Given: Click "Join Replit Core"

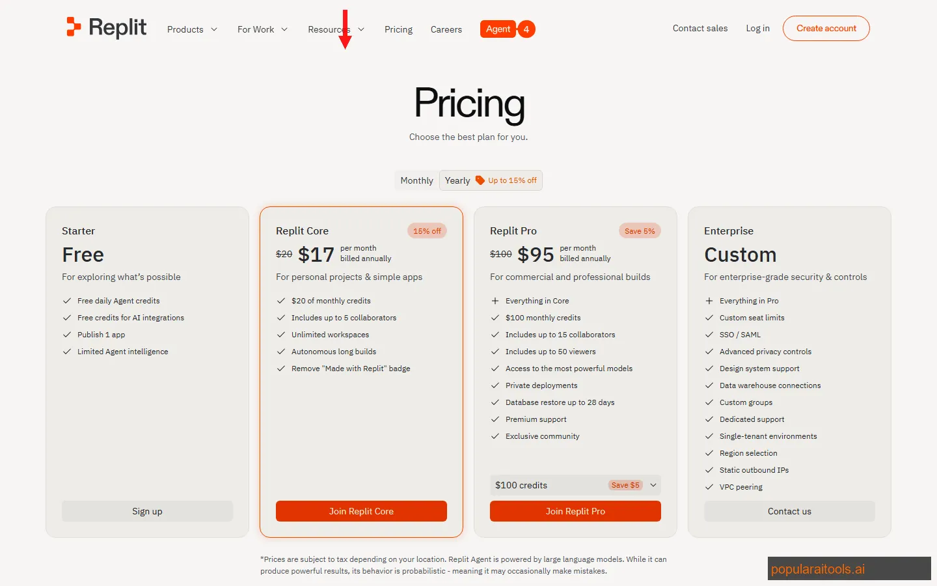Looking at the screenshot, I should tap(361, 511).
